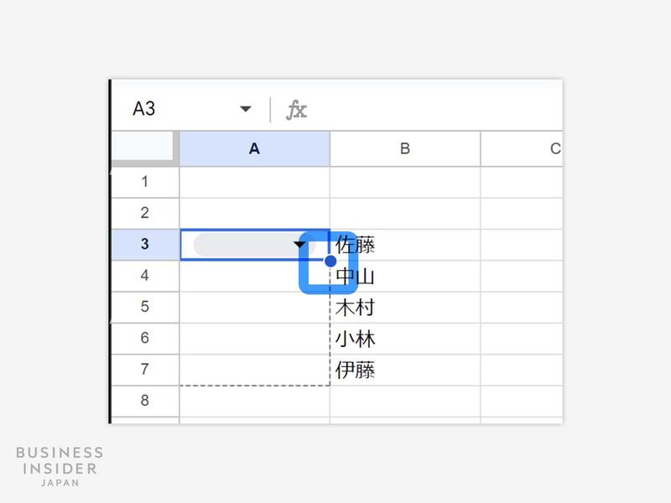Screen dimensions: 671x503
Task: Select the column B header
Action: tap(405, 148)
